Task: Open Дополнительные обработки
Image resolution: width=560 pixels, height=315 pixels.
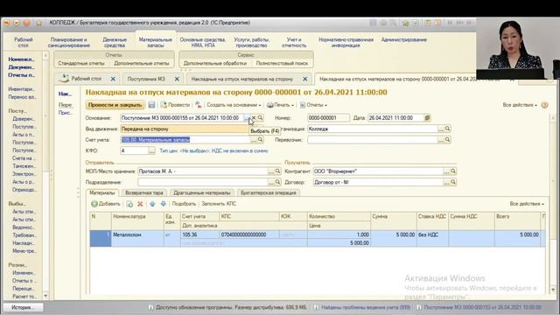Action: click(x=215, y=63)
